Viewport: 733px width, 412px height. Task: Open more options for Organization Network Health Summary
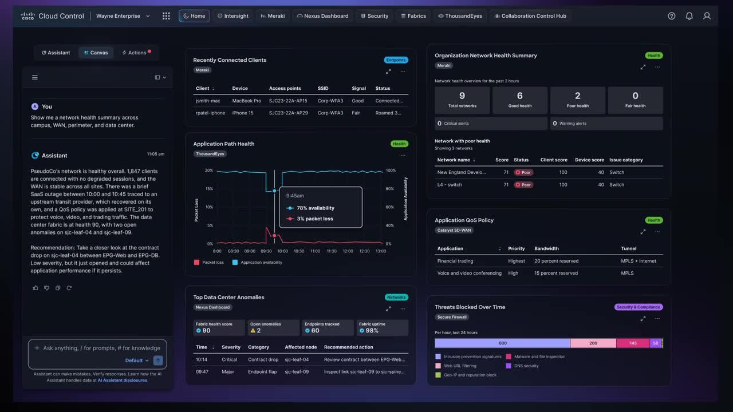pos(657,67)
